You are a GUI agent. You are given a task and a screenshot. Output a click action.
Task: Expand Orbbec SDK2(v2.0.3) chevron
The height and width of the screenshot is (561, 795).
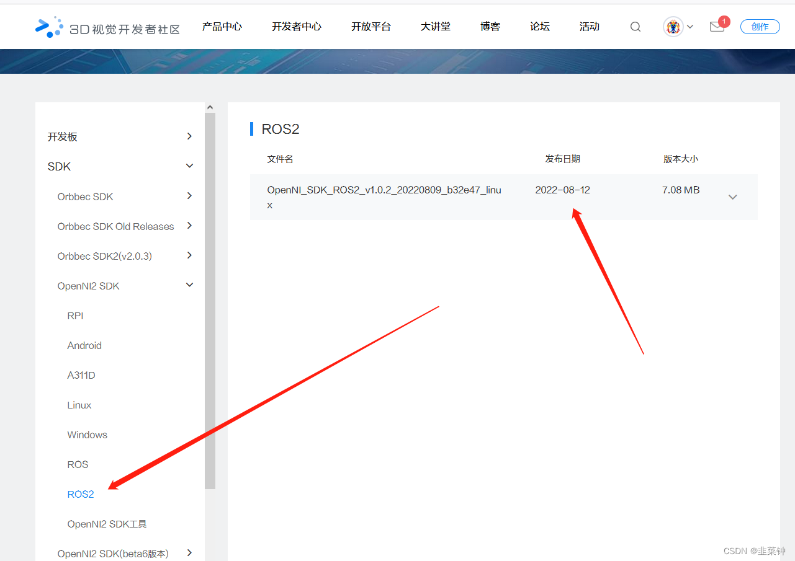click(190, 255)
